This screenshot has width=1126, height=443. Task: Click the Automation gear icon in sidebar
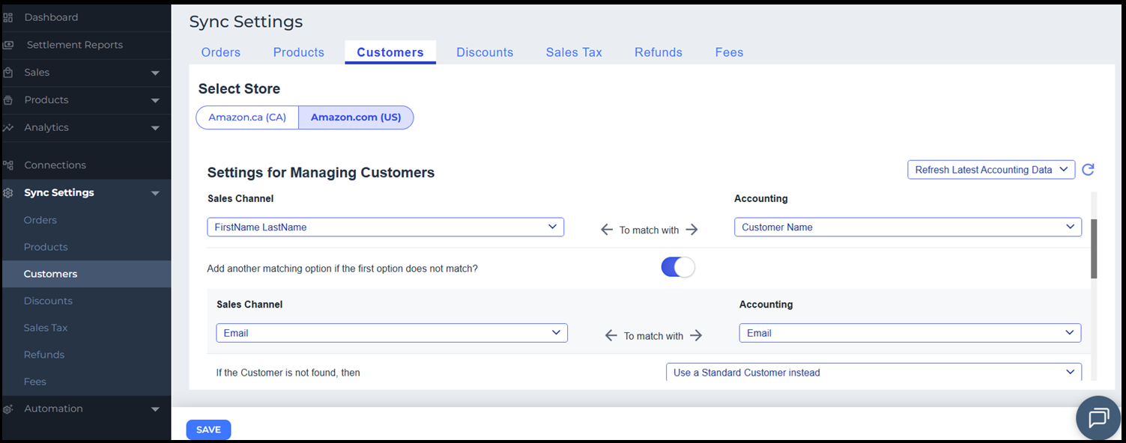(8, 409)
